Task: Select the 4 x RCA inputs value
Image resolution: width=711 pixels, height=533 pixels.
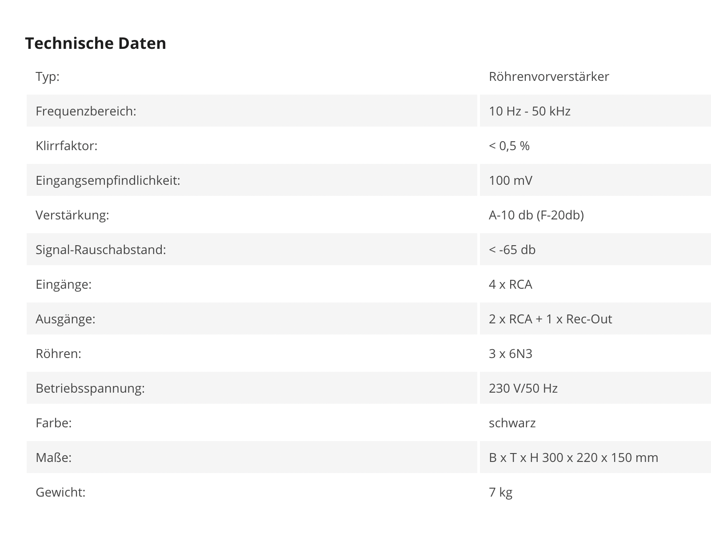Action: pyautogui.click(x=511, y=284)
